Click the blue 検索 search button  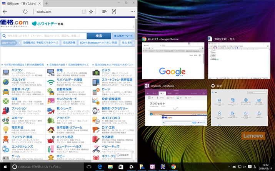click(x=99, y=36)
